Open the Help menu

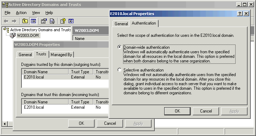(x=49, y=13)
